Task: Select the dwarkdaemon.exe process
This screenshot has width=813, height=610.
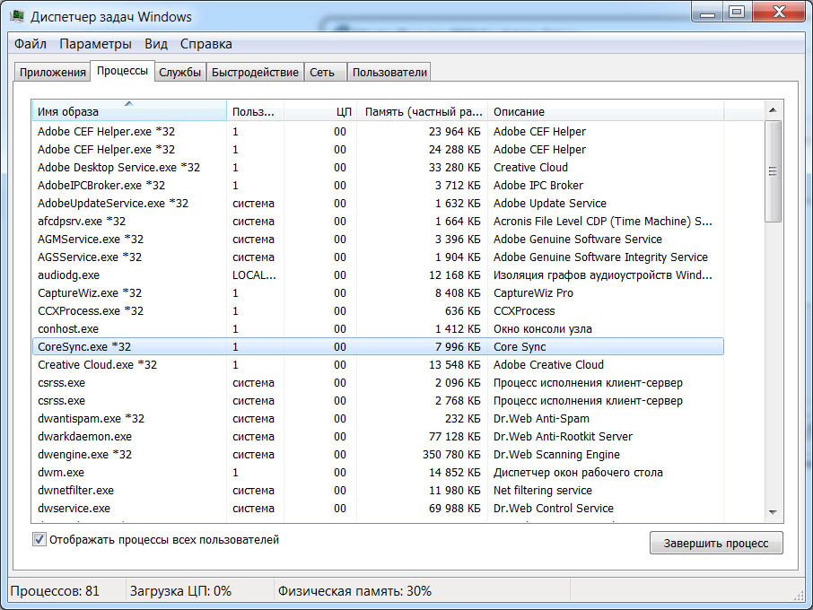Action: point(378,437)
